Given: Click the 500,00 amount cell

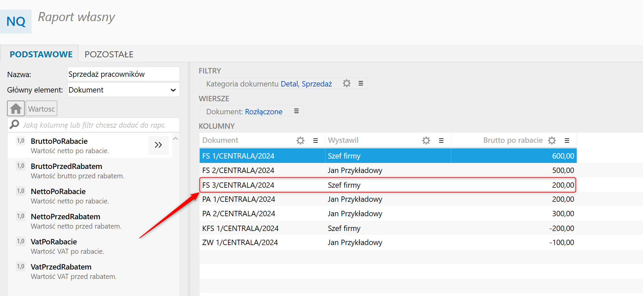Looking at the screenshot, I should 563,170.
